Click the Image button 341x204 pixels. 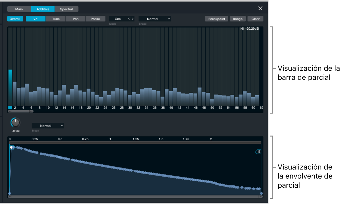click(238, 19)
